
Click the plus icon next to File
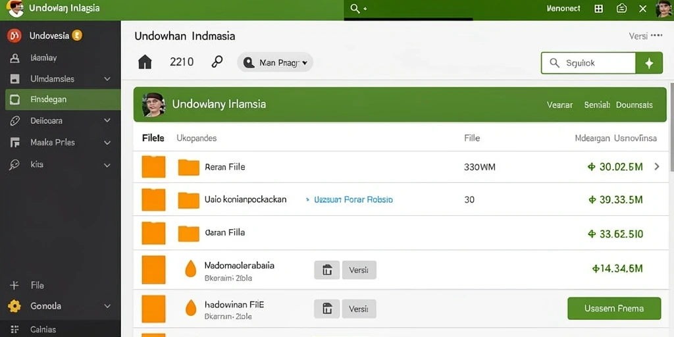[x=14, y=286]
